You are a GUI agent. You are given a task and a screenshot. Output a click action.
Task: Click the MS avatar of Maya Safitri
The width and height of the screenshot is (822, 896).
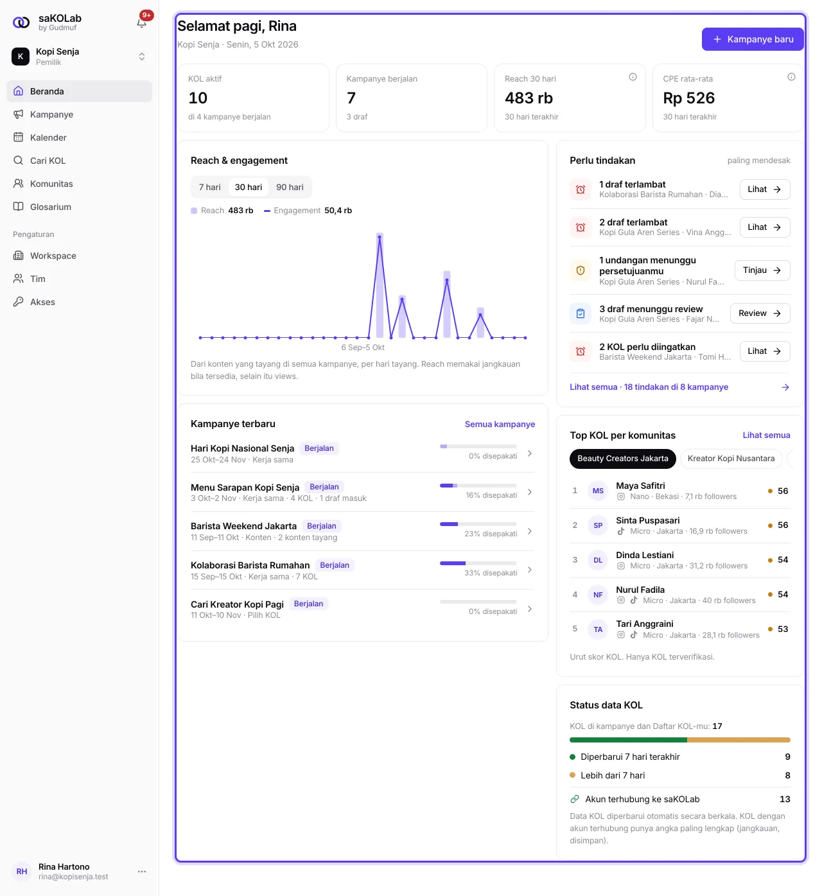coord(598,491)
